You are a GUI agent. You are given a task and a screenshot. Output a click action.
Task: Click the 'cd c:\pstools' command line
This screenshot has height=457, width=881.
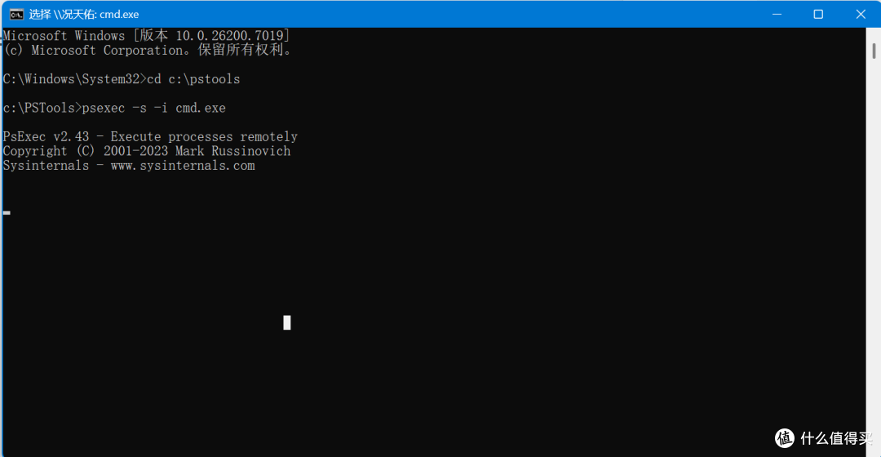pos(122,79)
